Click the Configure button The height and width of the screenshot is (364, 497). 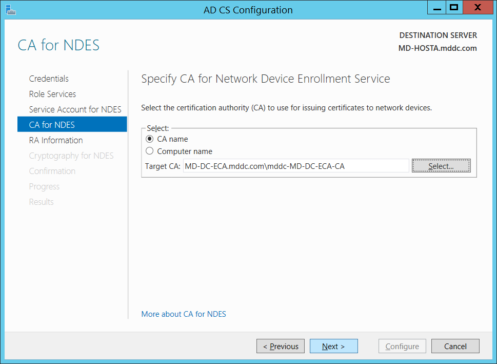coord(402,346)
